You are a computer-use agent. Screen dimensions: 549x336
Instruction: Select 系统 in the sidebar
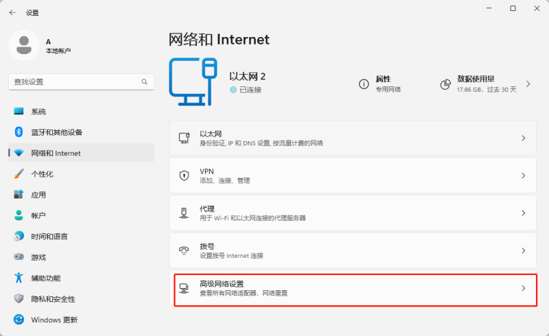[x=81, y=111]
